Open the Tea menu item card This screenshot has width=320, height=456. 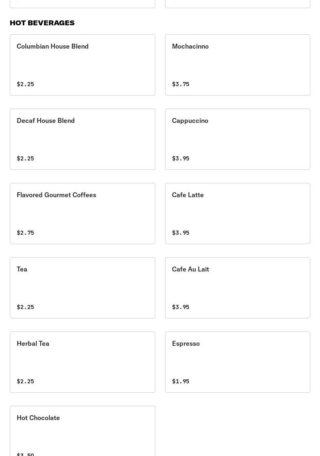coord(82,288)
